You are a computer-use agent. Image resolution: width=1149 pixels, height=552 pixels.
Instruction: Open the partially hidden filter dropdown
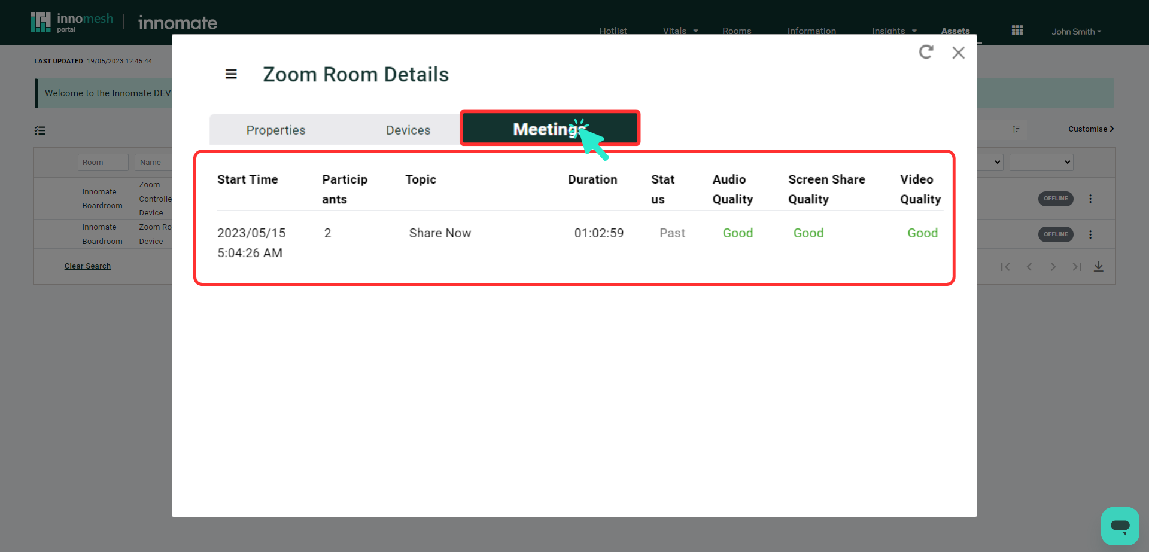[x=990, y=162]
